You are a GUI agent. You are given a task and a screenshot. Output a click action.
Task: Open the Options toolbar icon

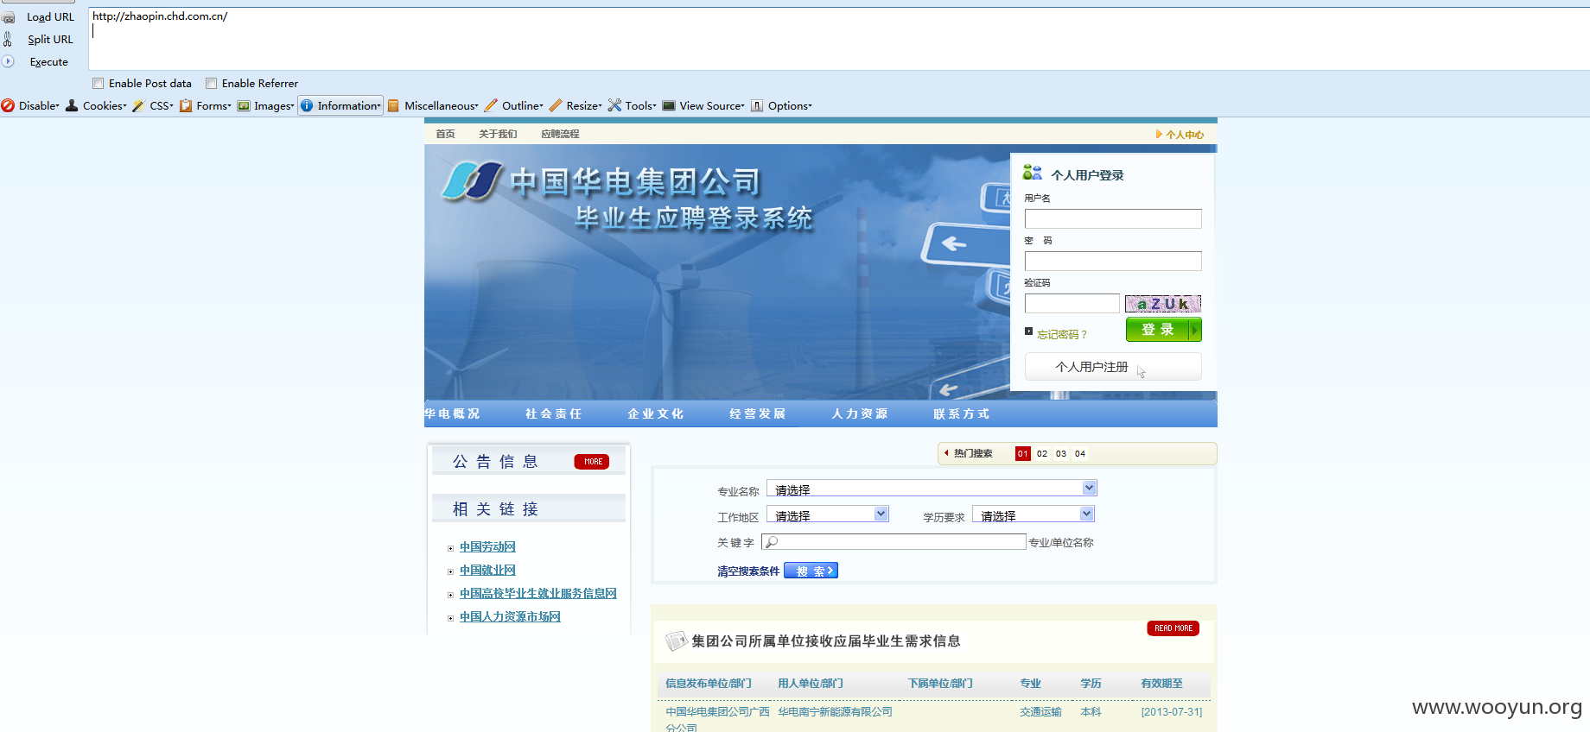[757, 105]
